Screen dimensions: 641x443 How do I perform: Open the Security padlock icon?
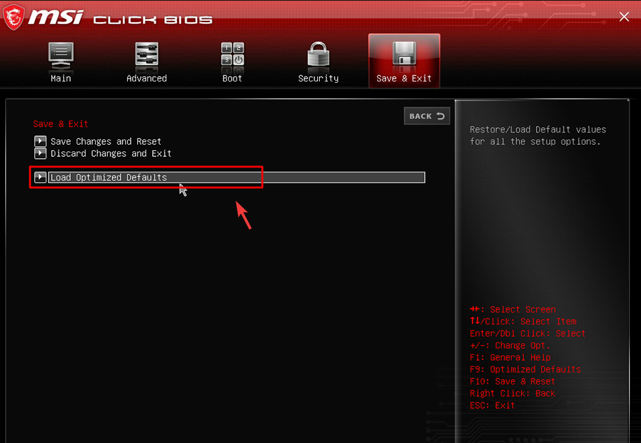click(318, 54)
